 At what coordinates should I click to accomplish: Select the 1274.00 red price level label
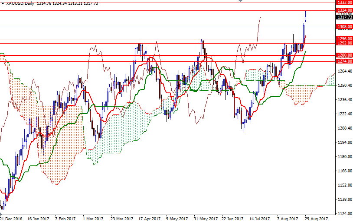pyautogui.click(x=344, y=61)
